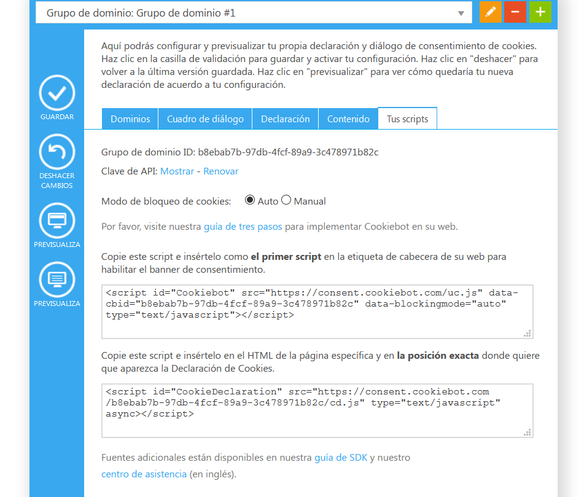Switch to the Contenido tab
584x497 pixels.
coord(348,119)
